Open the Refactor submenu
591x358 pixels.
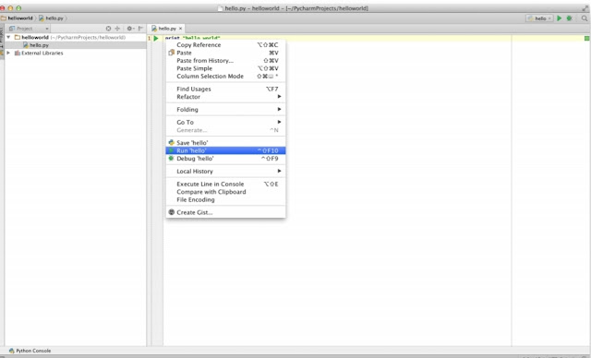(225, 97)
